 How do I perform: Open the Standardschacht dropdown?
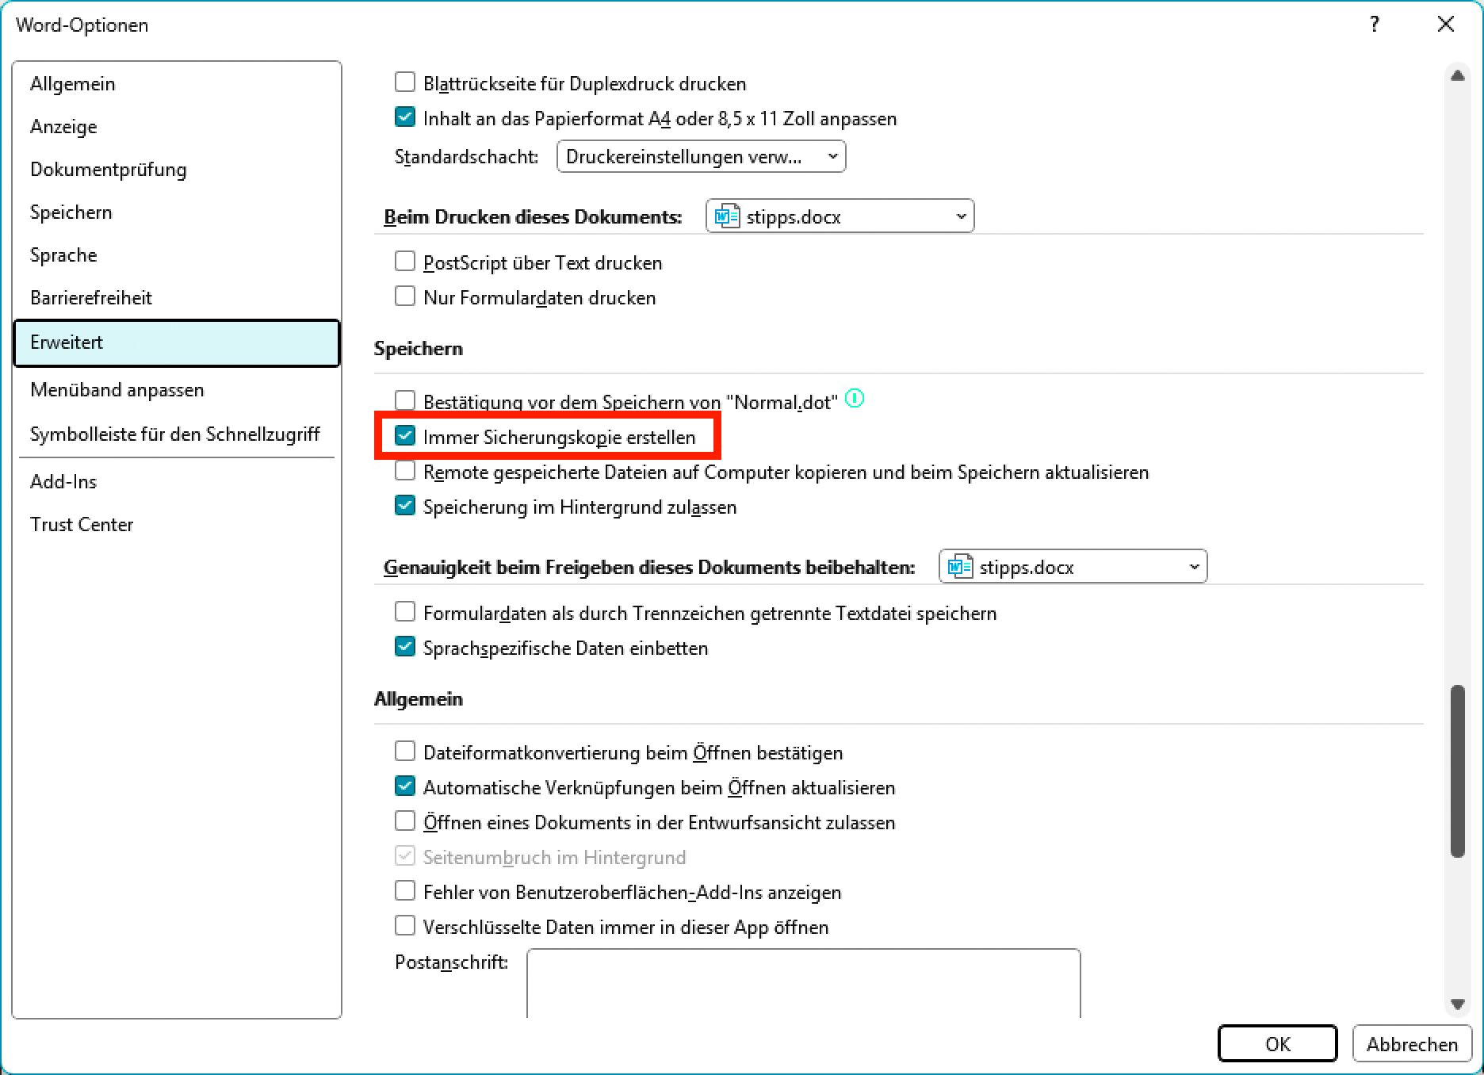point(701,157)
